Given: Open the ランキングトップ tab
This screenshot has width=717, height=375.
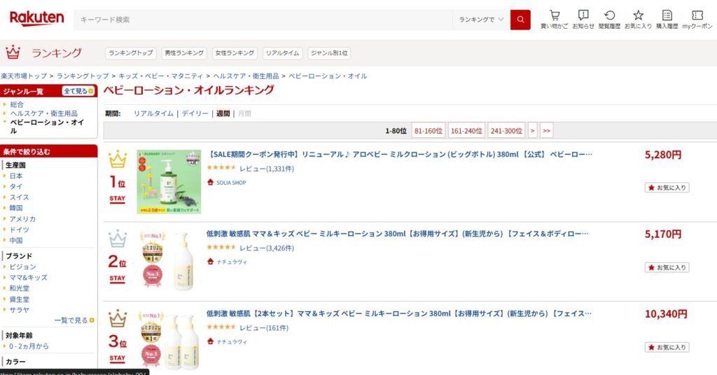Looking at the screenshot, I should (131, 53).
